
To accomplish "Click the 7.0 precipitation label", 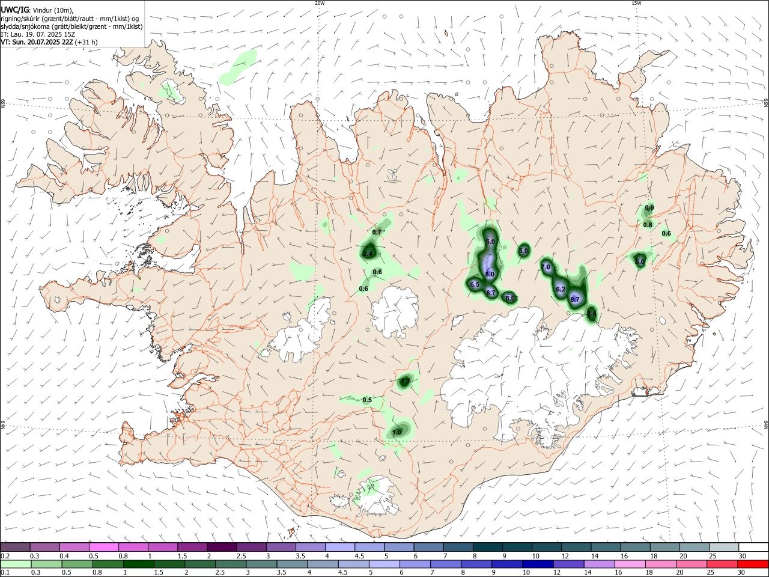I will coord(546,267).
